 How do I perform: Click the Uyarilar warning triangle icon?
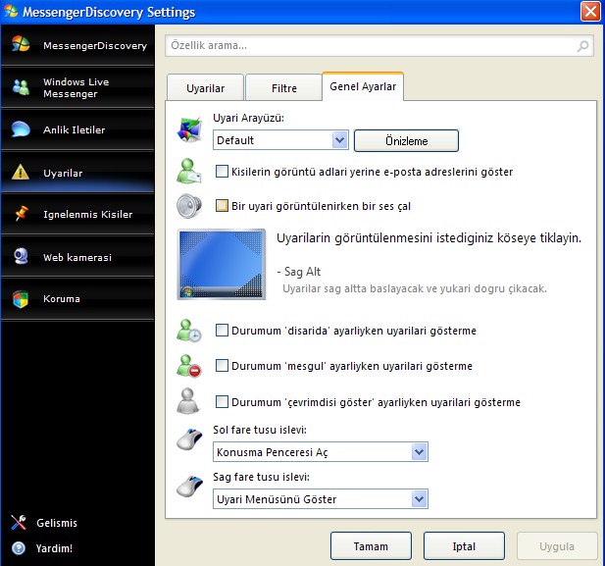(21, 173)
